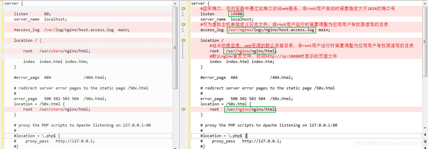Click 'server_name localhost;' in the right pane
The image size is (428, 149).
227,19
